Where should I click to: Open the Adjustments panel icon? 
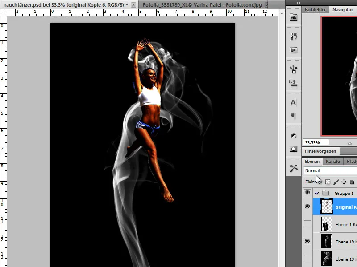pyautogui.click(x=294, y=136)
